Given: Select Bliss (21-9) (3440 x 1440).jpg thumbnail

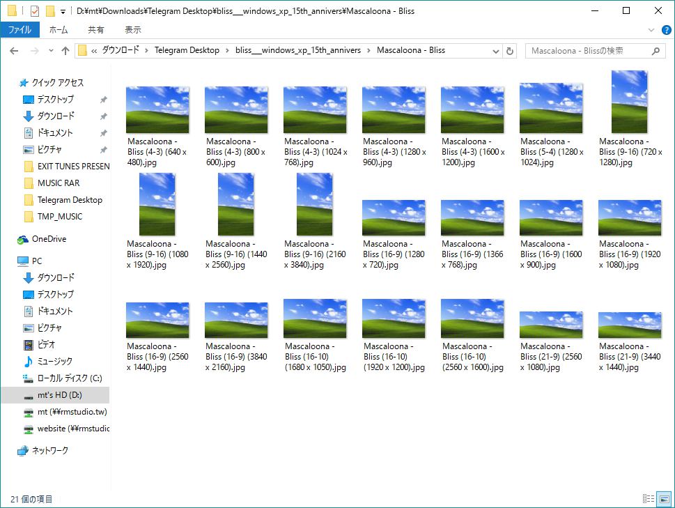Looking at the screenshot, I should tap(630, 325).
